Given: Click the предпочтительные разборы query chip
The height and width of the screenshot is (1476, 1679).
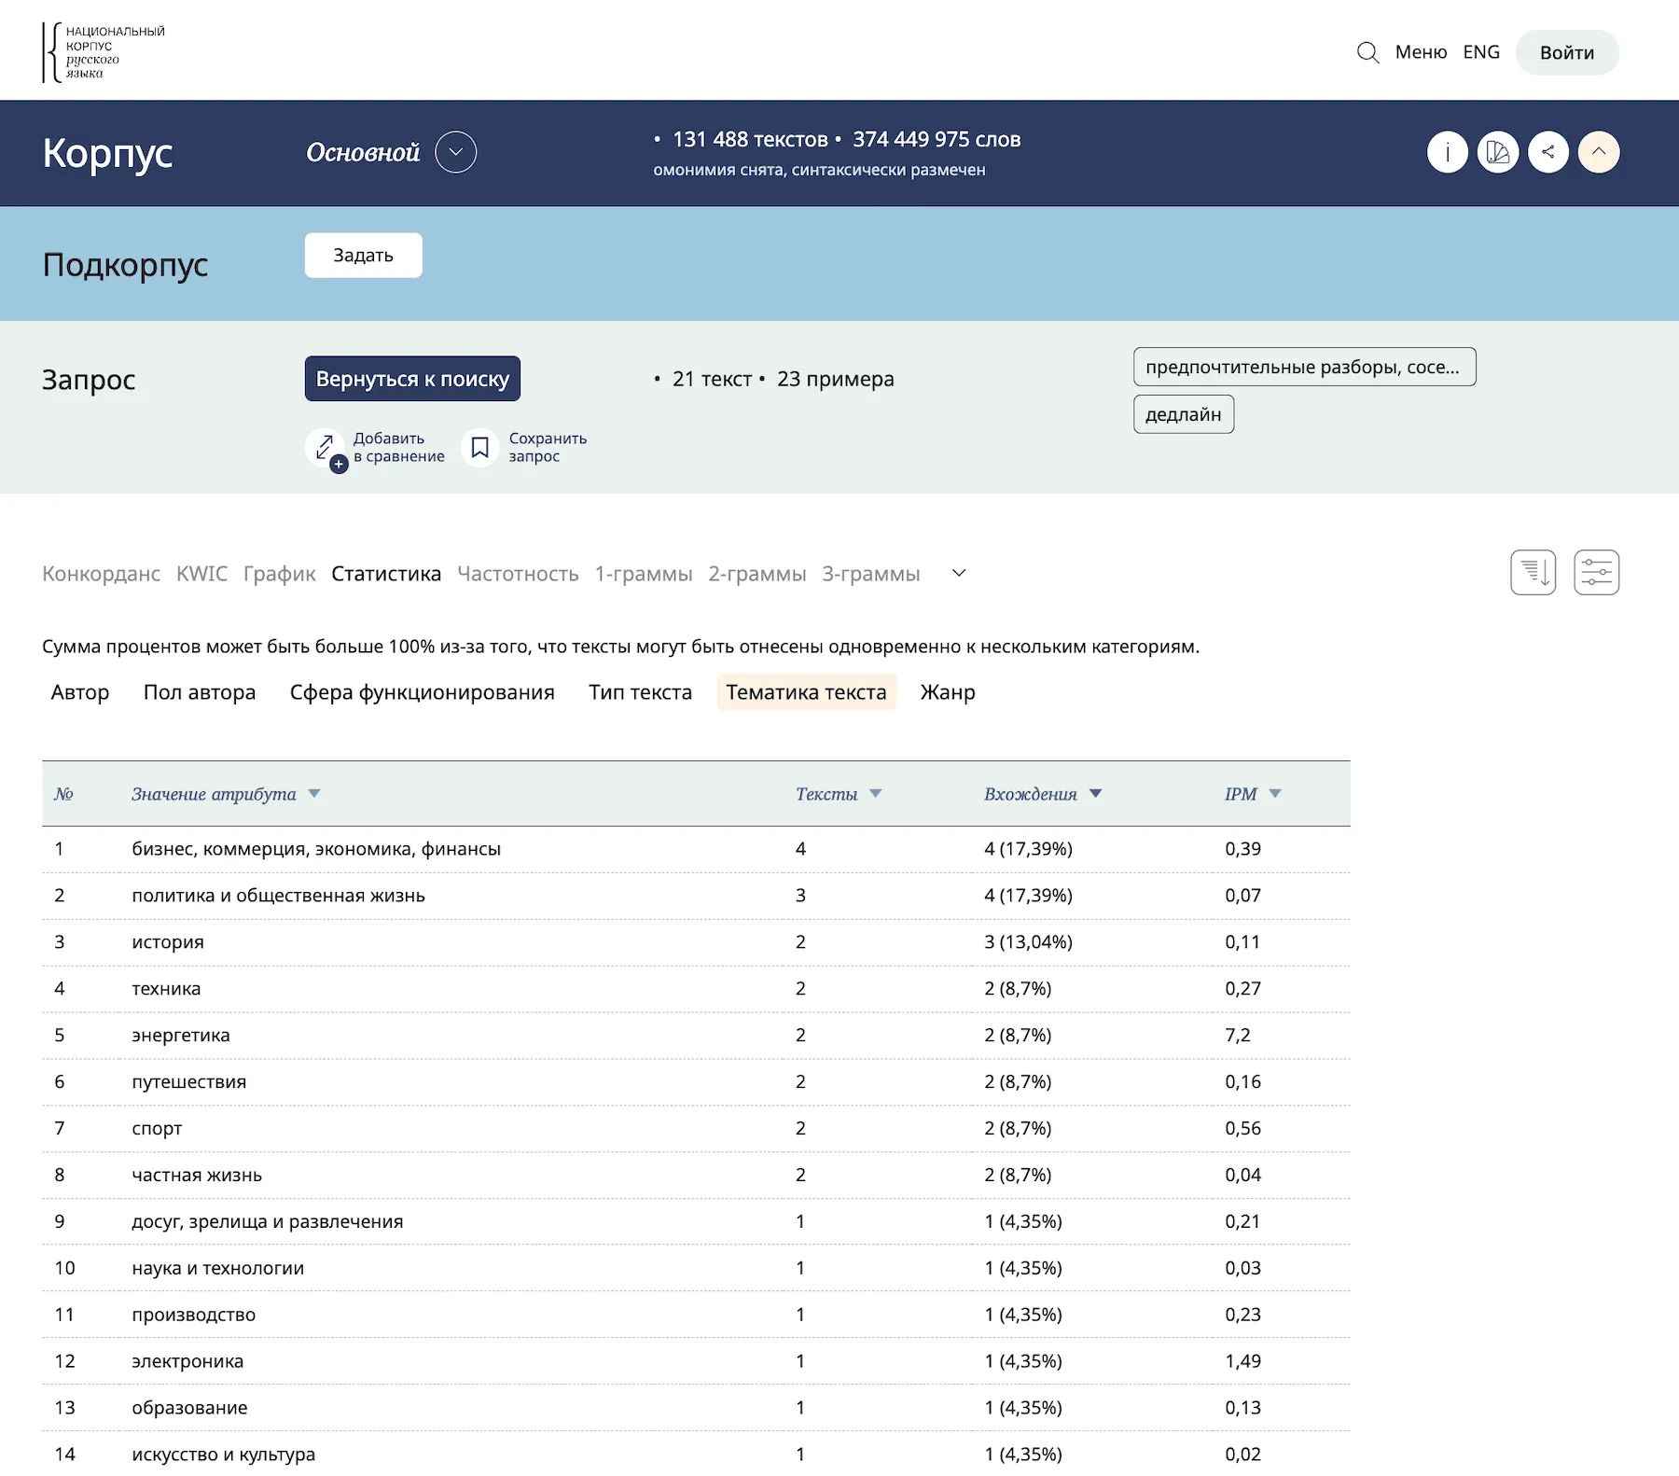Looking at the screenshot, I should click(x=1304, y=367).
